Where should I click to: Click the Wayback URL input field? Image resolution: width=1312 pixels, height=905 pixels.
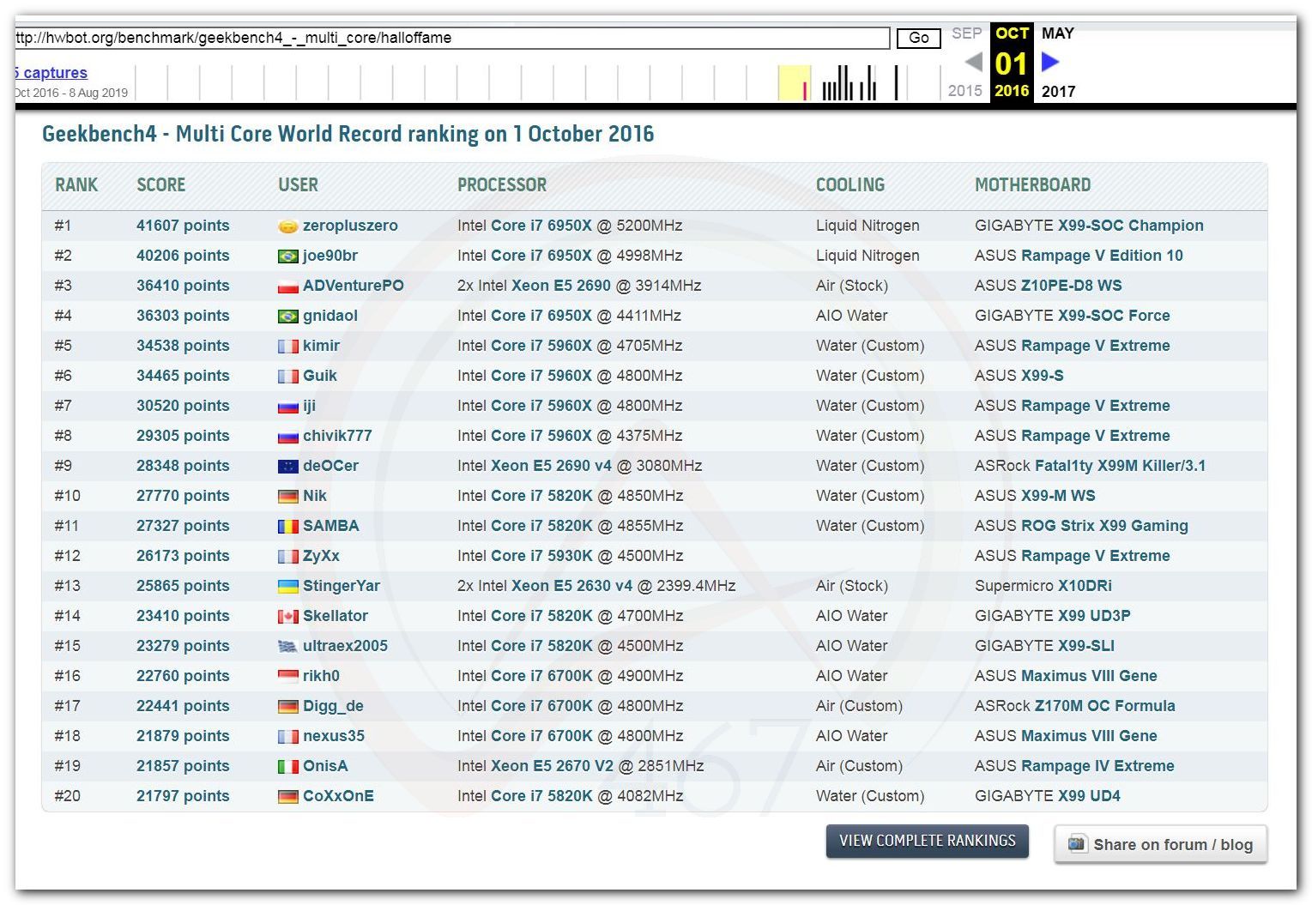point(450,38)
